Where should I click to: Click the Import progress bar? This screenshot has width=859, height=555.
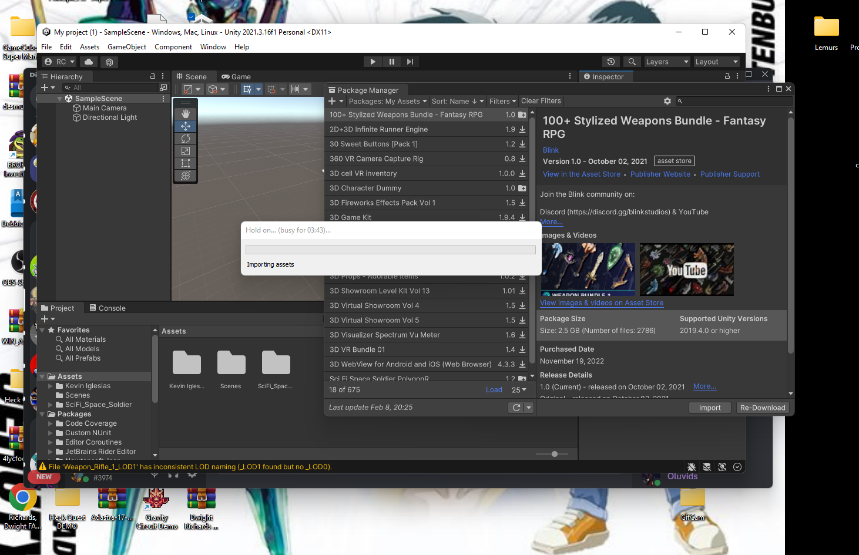[391, 250]
